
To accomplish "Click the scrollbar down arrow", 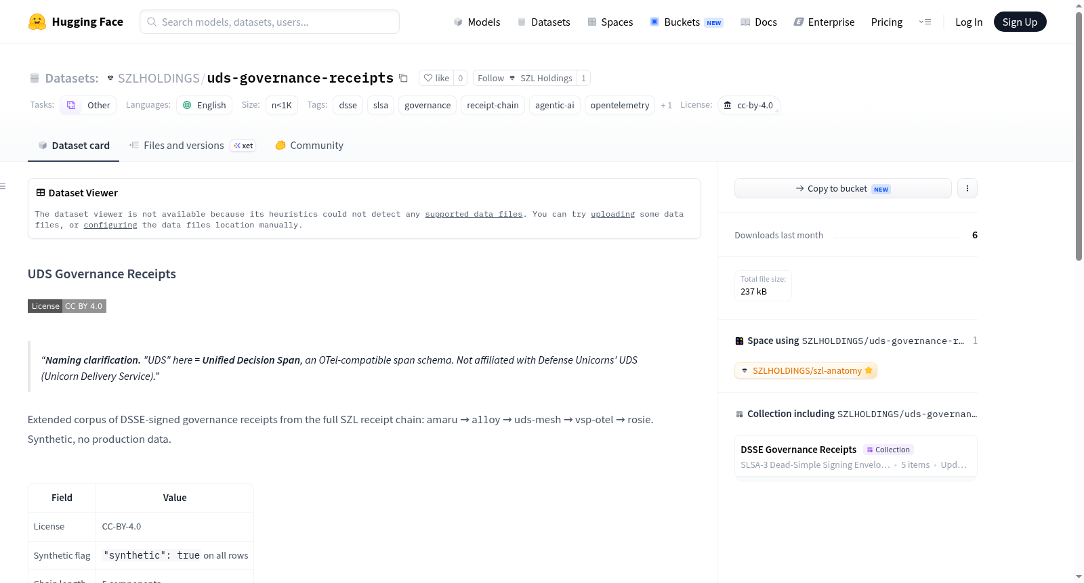I will pyautogui.click(x=1079, y=577).
